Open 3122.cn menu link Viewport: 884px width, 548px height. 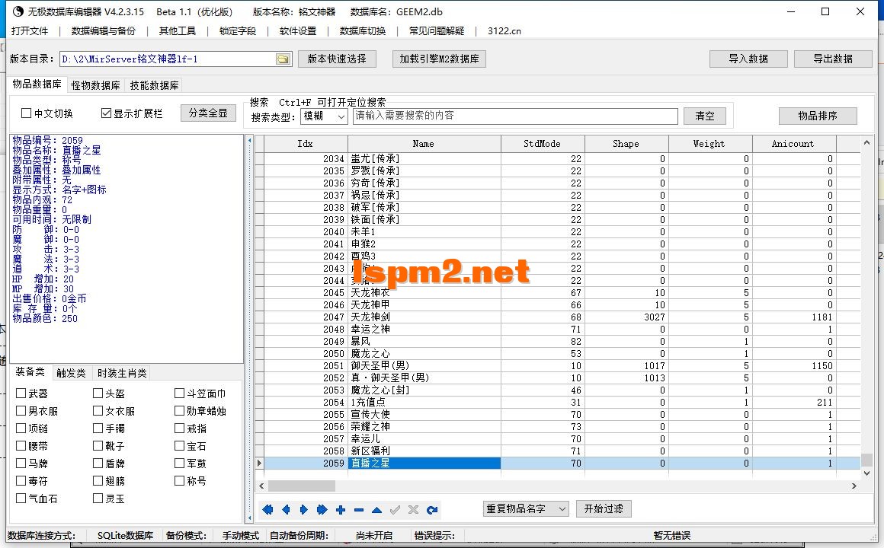point(504,31)
